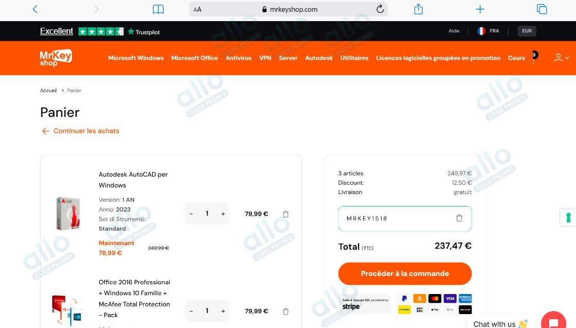The width and height of the screenshot is (576, 328).
Task: Click the account user icon
Action: [x=559, y=58]
